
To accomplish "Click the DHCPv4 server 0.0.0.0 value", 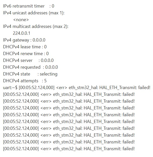I will [47, 60].
